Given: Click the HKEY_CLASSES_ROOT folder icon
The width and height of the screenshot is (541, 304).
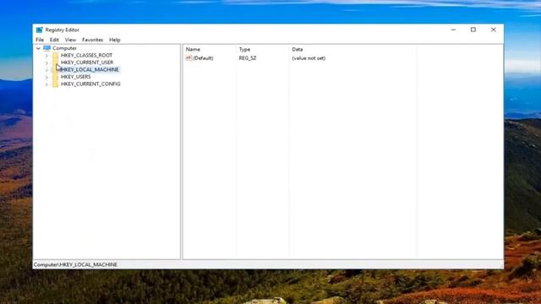Looking at the screenshot, I should (x=55, y=56).
